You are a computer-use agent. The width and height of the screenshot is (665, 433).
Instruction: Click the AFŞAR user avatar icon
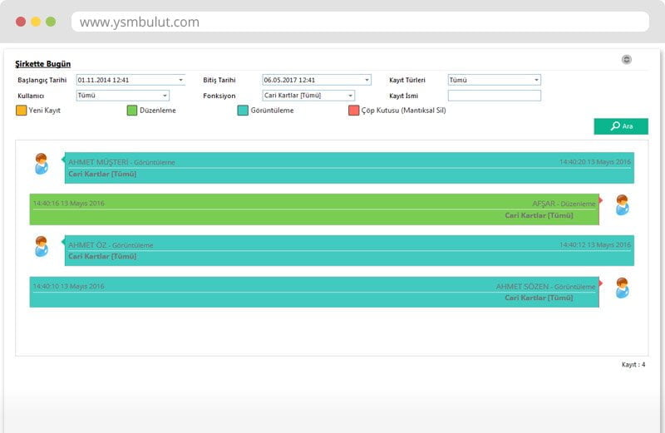coord(622,205)
